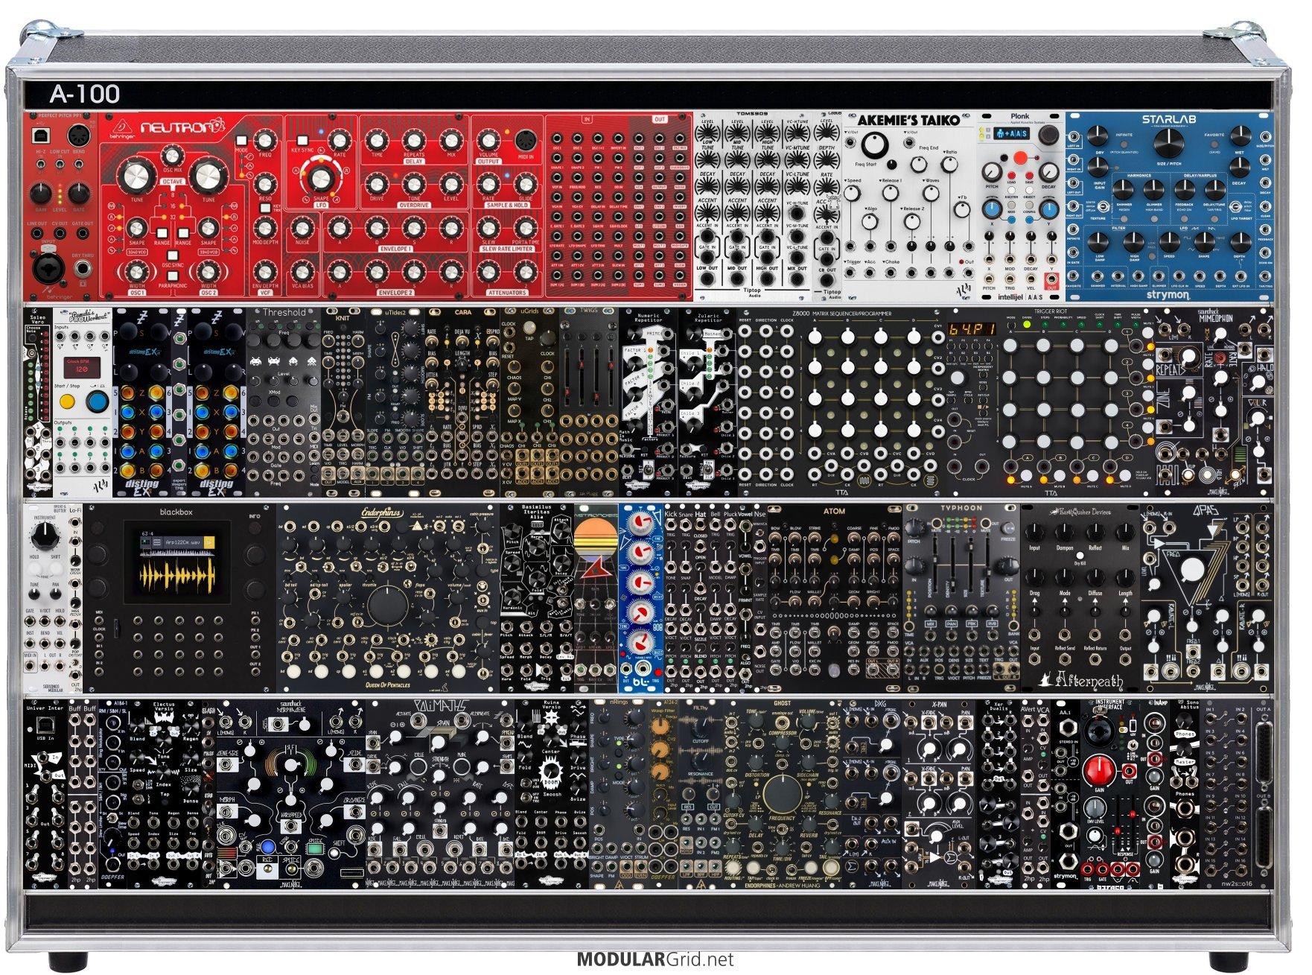
Task: Click the VOLUME knob on the Neutron
Action: (x=488, y=139)
